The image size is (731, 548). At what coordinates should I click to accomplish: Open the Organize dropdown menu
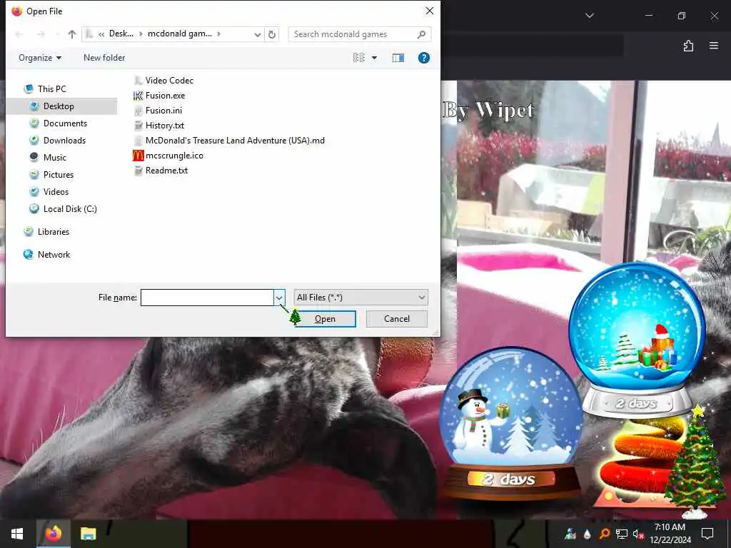tap(40, 58)
